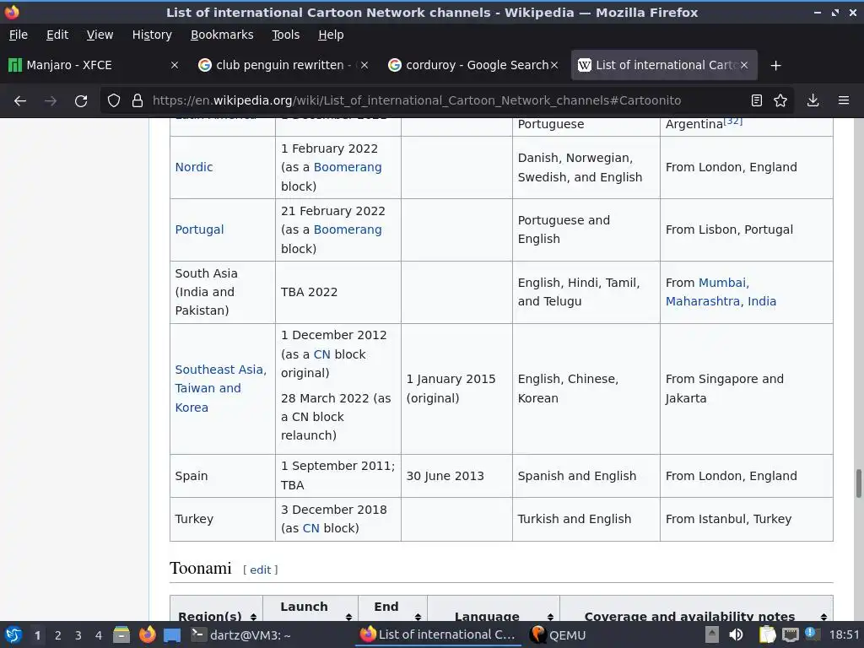Click the blue desktop icon in taskbar

pos(172,635)
